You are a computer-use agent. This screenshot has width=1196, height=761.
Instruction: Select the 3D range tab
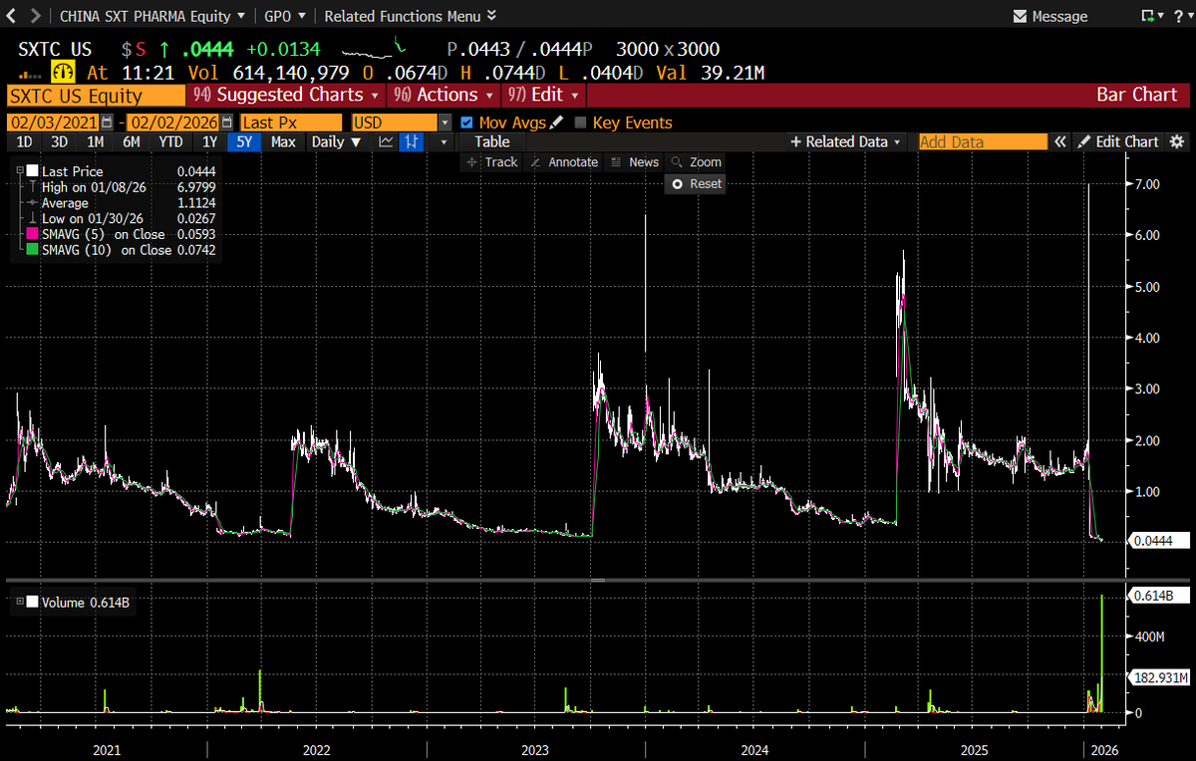(59, 141)
